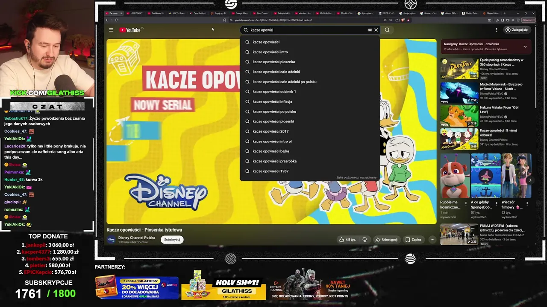The image size is (547, 307).
Task: Show next shorts with right arrow
Action: pos(530,180)
